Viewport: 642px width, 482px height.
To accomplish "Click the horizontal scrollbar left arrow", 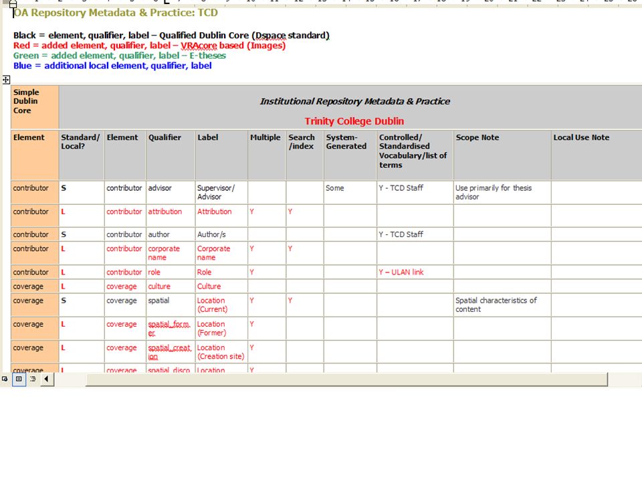I will (46, 379).
